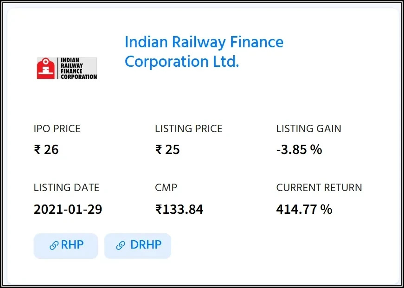Image resolution: width=404 pixels, height=288 pixels.
Task: Click the logo's INDIAN RAILWAY FINANCE CORPORATION text
Action: [78, 68]
